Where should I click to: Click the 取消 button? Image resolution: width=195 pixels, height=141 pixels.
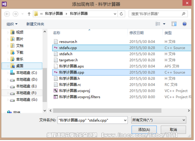click(x=173, y=130)
